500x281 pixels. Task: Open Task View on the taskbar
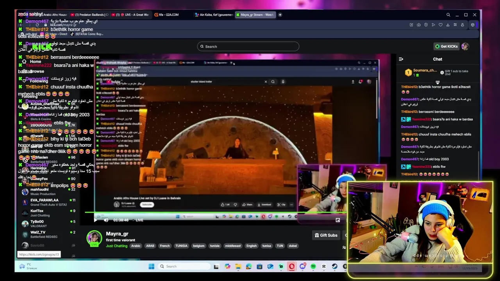pyautogui.click(x=216, y=267)
